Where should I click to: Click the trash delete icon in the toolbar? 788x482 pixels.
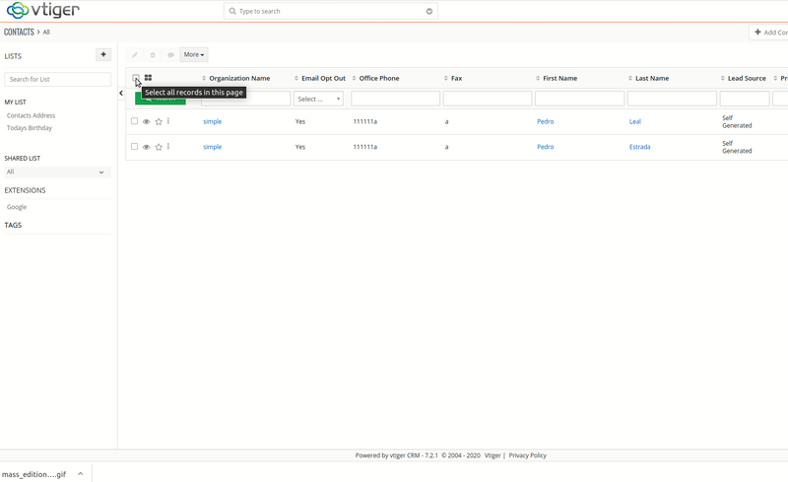(x=153, y=55)
